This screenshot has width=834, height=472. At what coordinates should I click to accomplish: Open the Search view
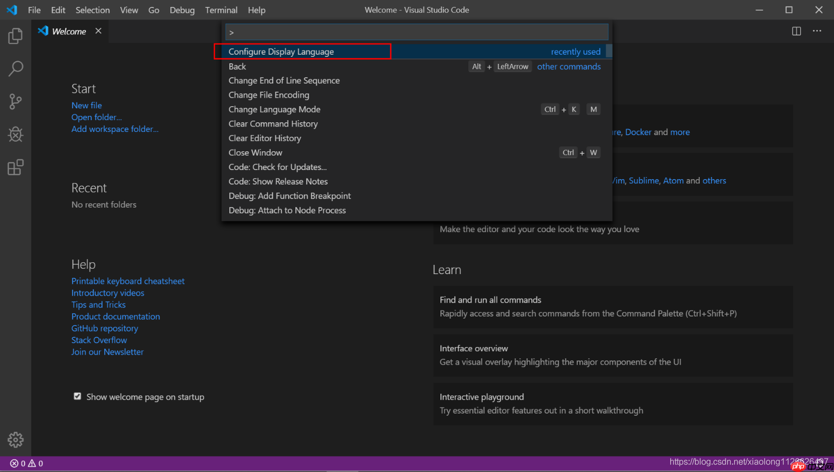tap(15, 69)
